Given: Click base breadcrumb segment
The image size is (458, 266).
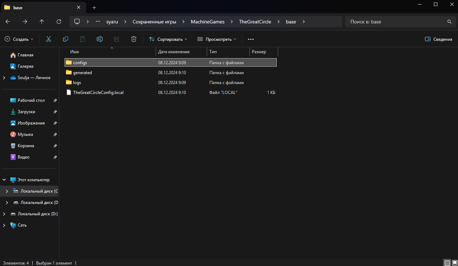Looking at the screenshot, I should point(291,22).
